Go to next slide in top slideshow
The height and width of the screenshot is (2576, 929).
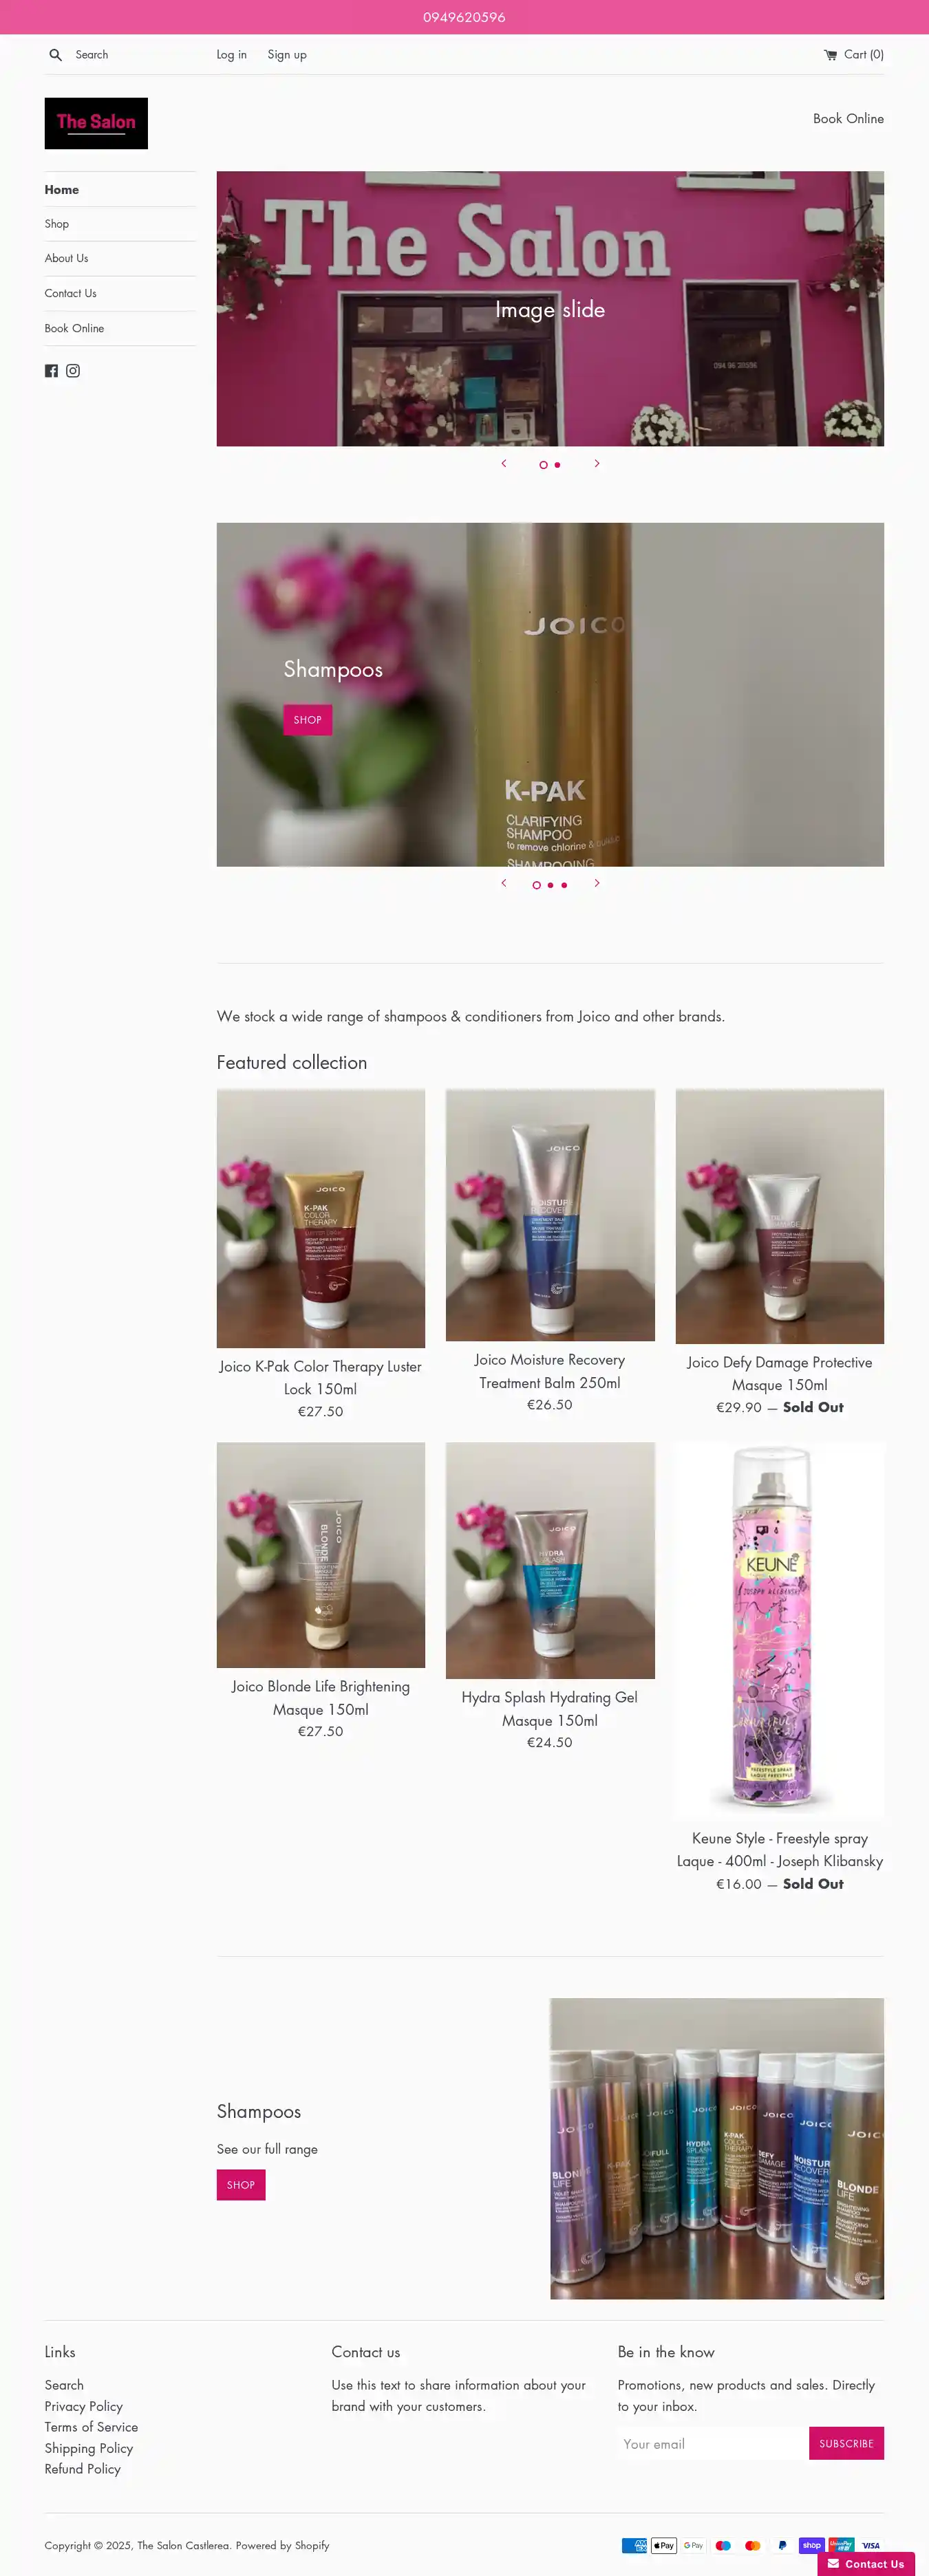point(597,463)
